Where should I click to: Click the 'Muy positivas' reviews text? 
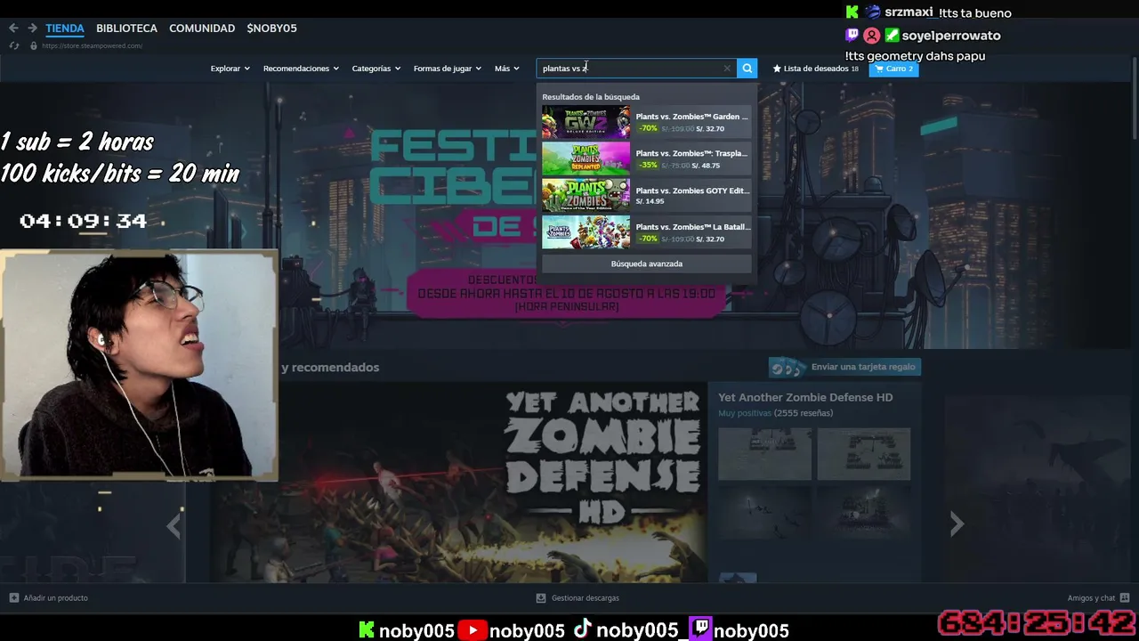(745, 413)
